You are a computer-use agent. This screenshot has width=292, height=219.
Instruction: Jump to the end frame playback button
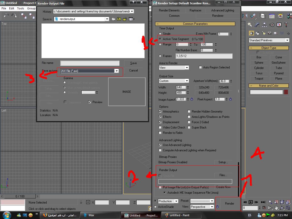263,202
